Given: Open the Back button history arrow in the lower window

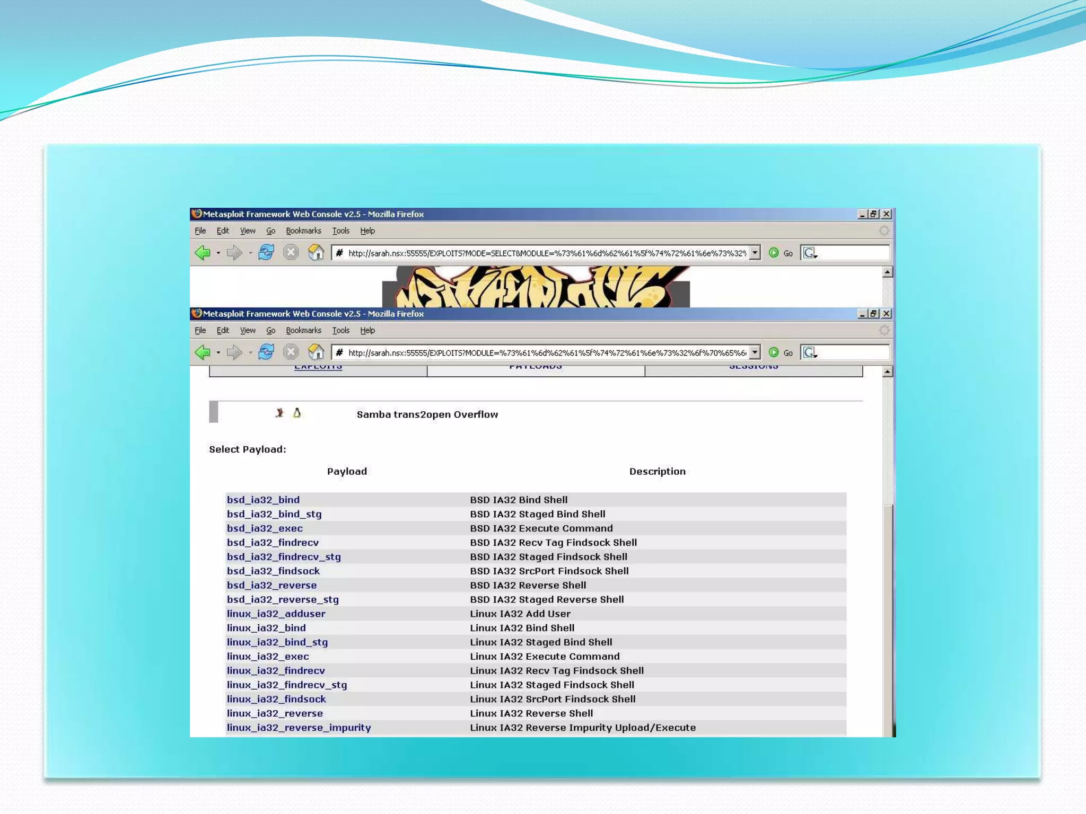Looking at the screenshot, I should coord(218,352).
